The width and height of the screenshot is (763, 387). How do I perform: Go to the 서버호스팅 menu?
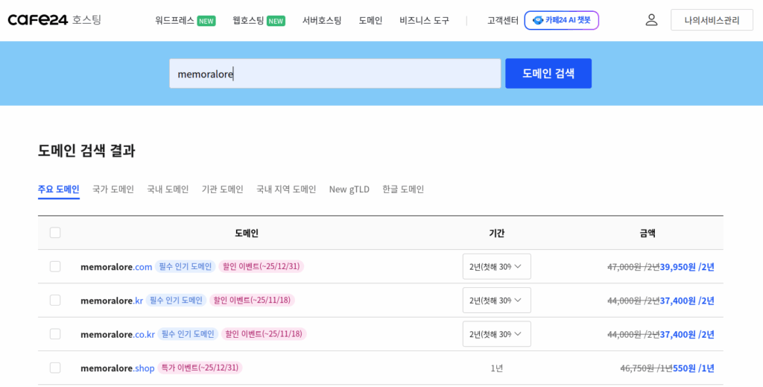tap(322, 20)
